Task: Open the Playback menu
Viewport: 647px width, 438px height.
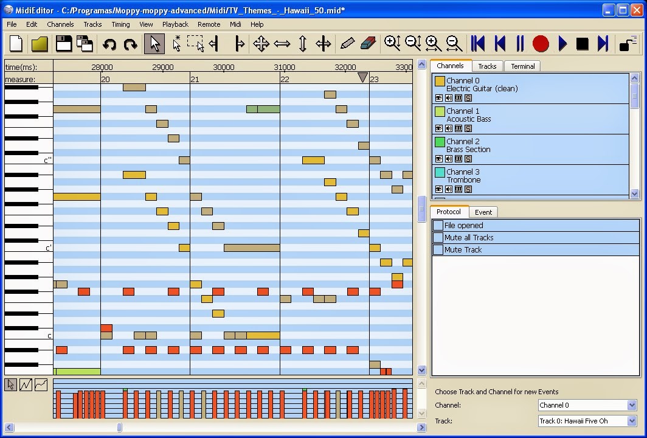Action: point(175,24)
